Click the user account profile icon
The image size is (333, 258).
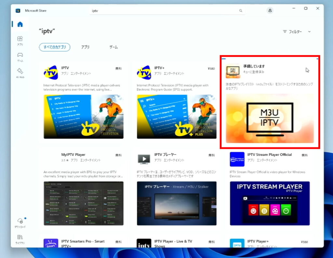point(270,10)
